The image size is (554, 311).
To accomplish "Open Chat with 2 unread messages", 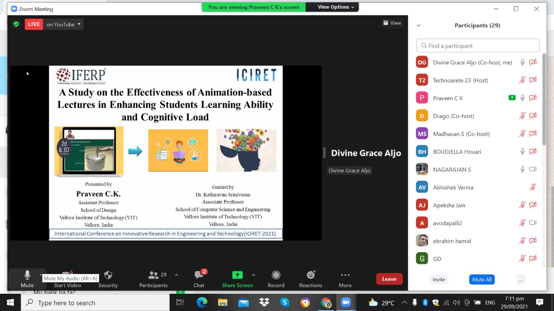I will (199, 279).
